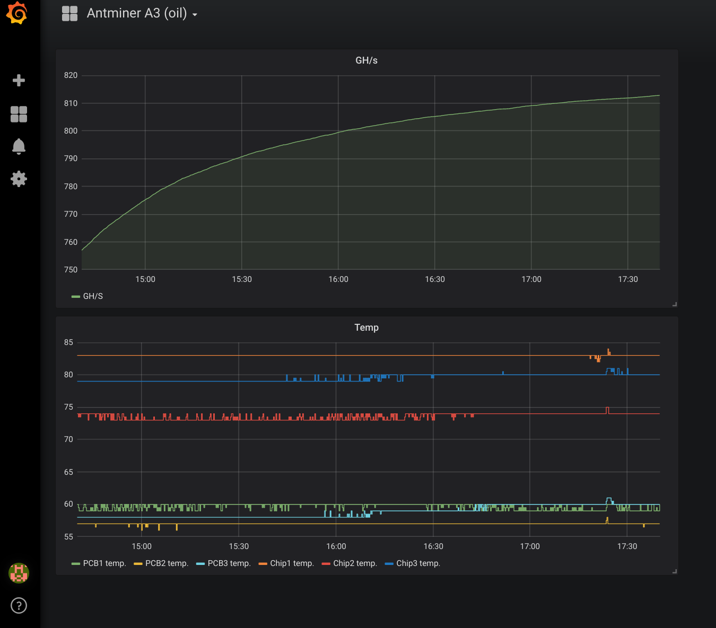
Task: Click the 15:30 label on Temp chart
Action: tap(239, 546)
